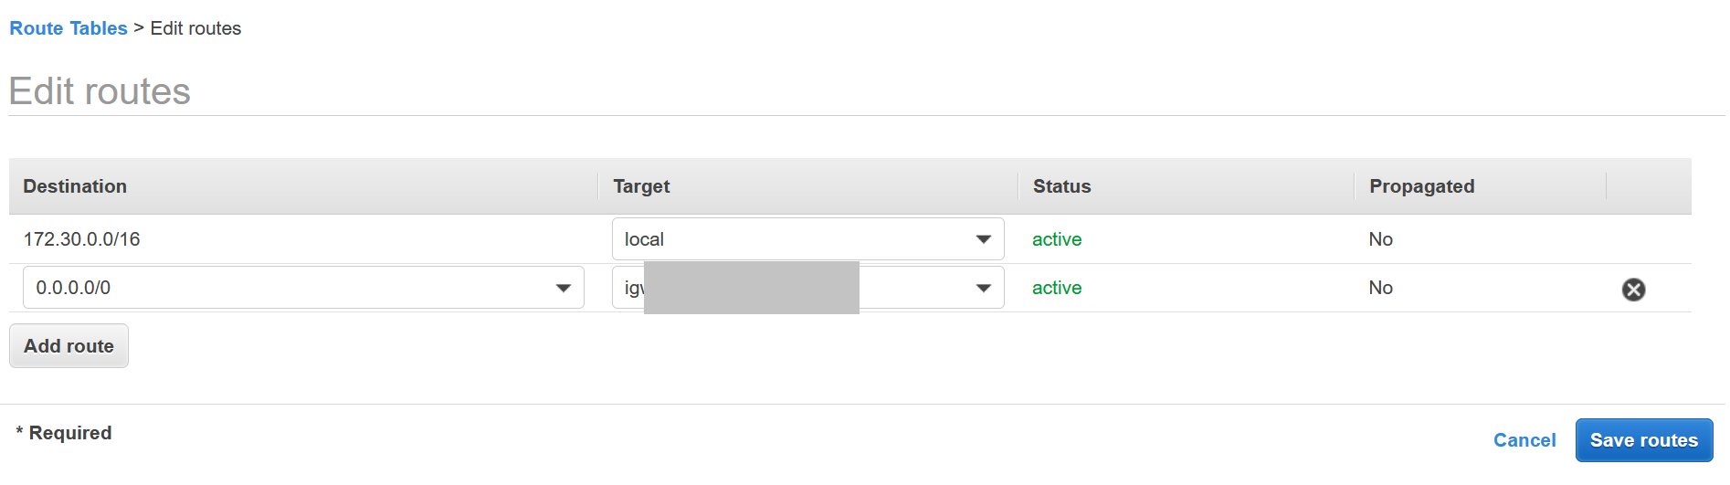The height and width of the screenshot is (485, 1730).
Task: Click the Propagated column header
Action: pos(1421,186)
